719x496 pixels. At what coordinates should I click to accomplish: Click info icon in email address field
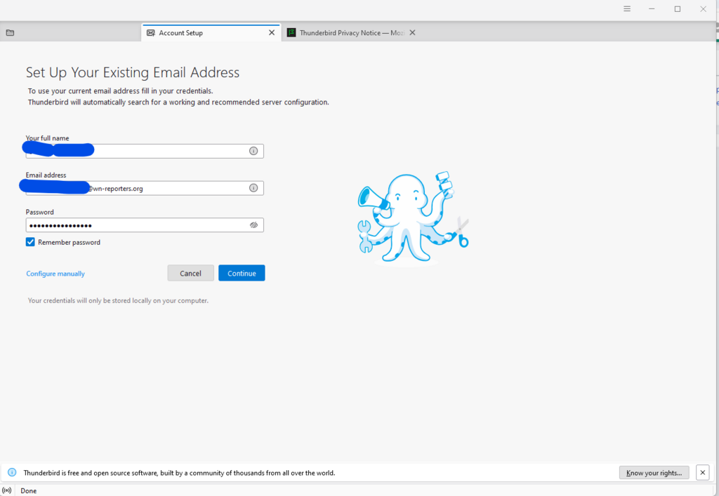tap(253, 188)
